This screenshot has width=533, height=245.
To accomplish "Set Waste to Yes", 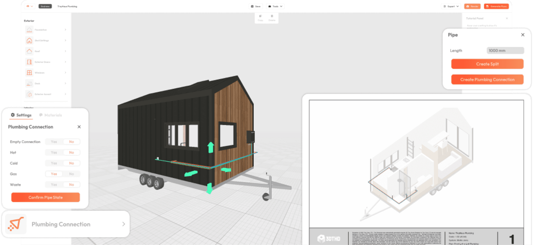I will click(x=54, y=185).
